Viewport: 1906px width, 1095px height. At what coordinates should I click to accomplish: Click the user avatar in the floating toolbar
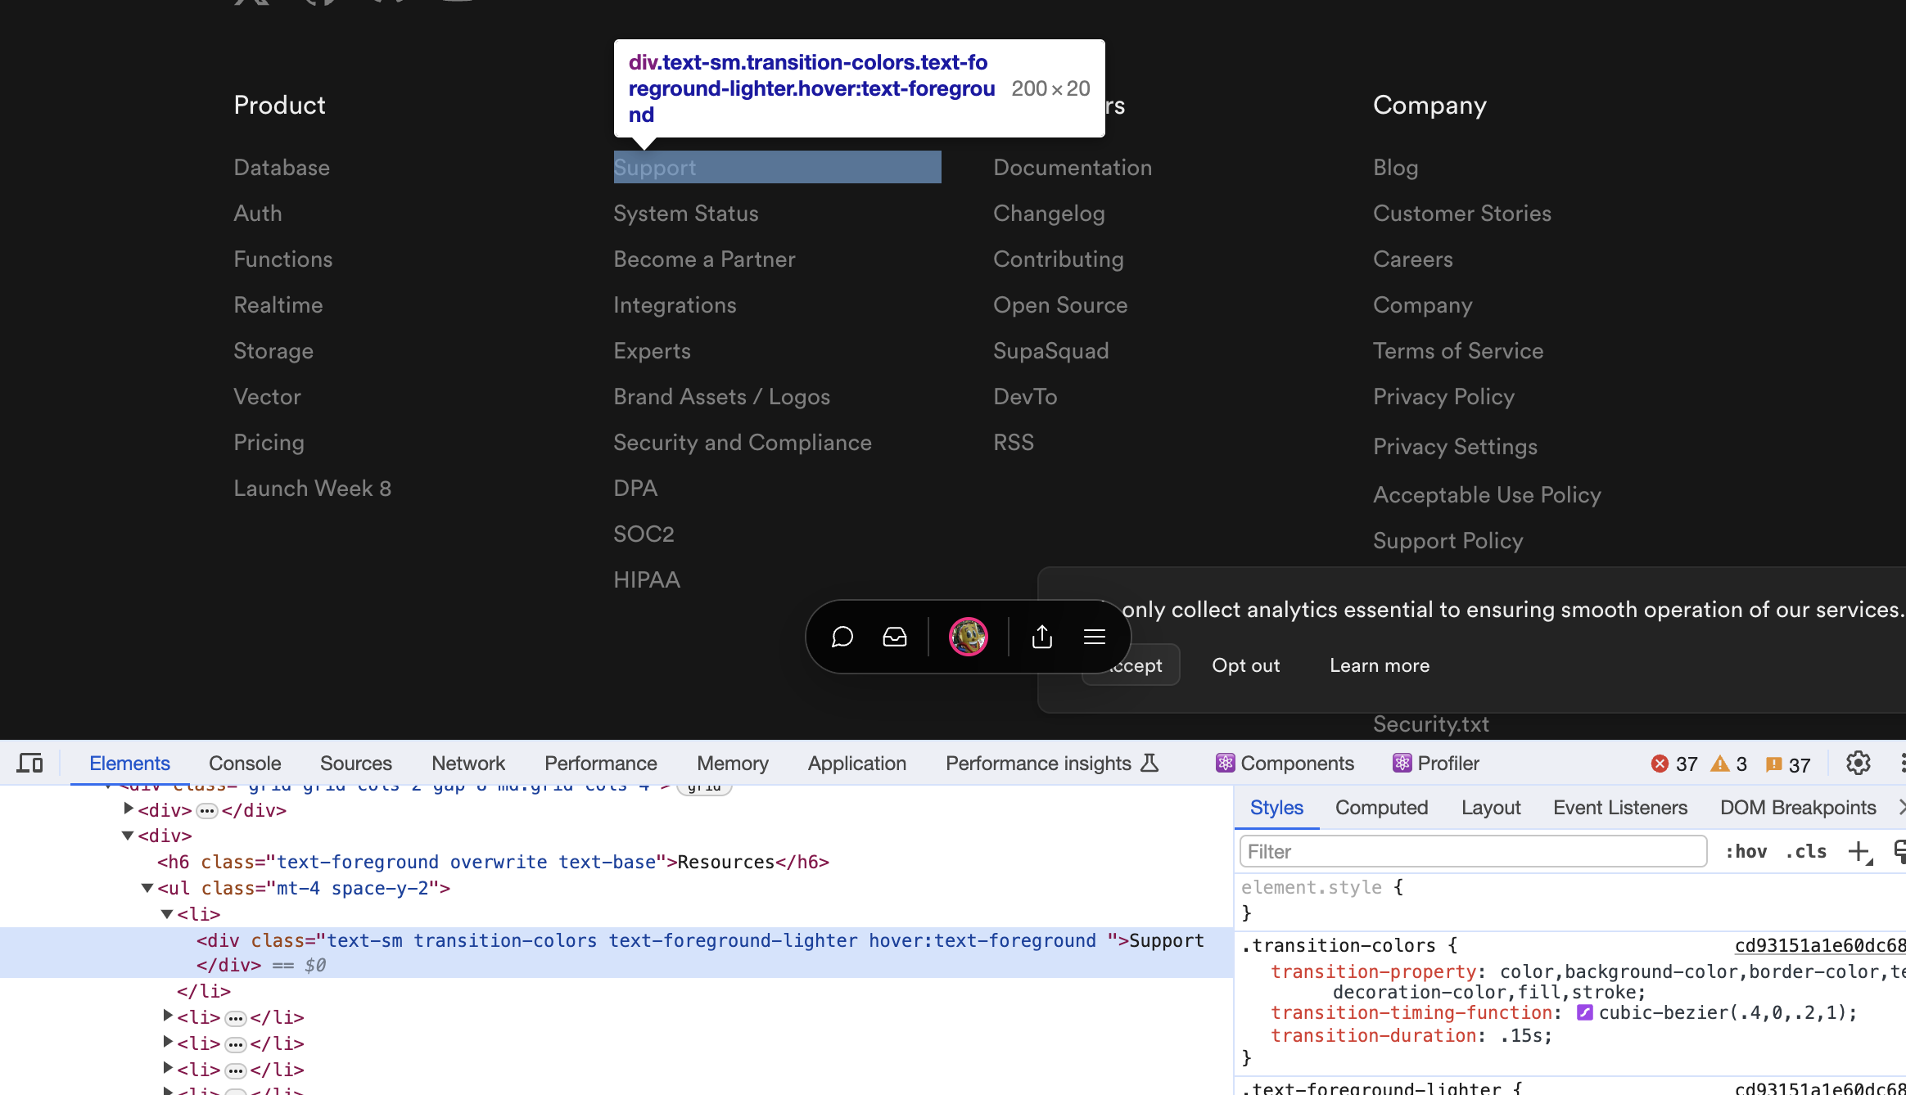(968, 637)
